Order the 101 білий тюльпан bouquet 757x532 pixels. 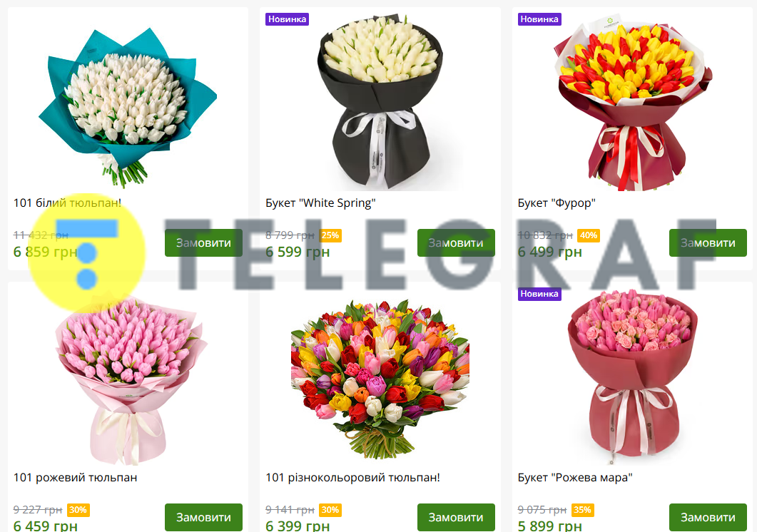[x=203, y=243]
